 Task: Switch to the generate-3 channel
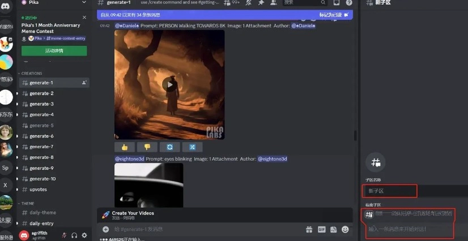(41, 104)
